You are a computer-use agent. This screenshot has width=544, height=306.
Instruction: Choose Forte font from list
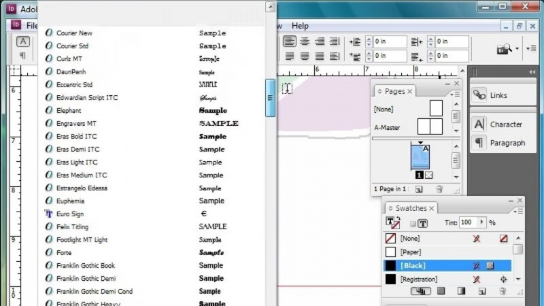pos(151,252)
